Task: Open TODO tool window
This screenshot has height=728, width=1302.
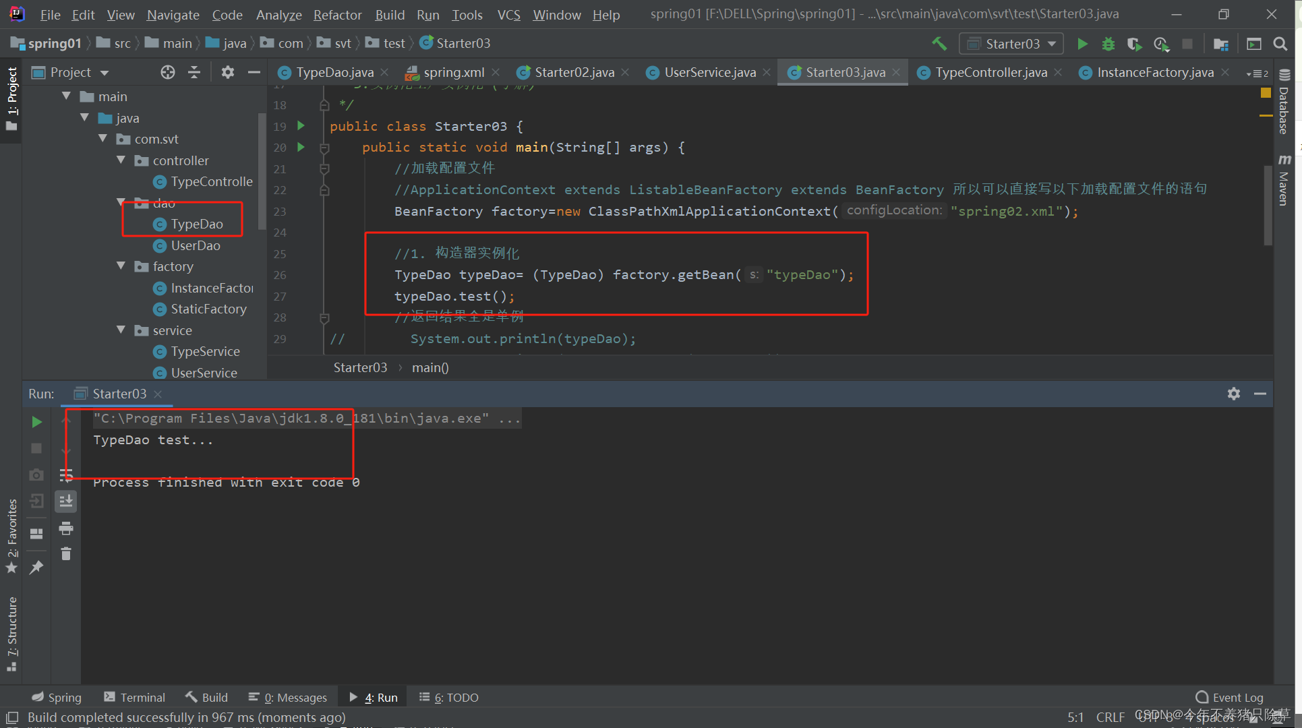Action: pos(449,697)
